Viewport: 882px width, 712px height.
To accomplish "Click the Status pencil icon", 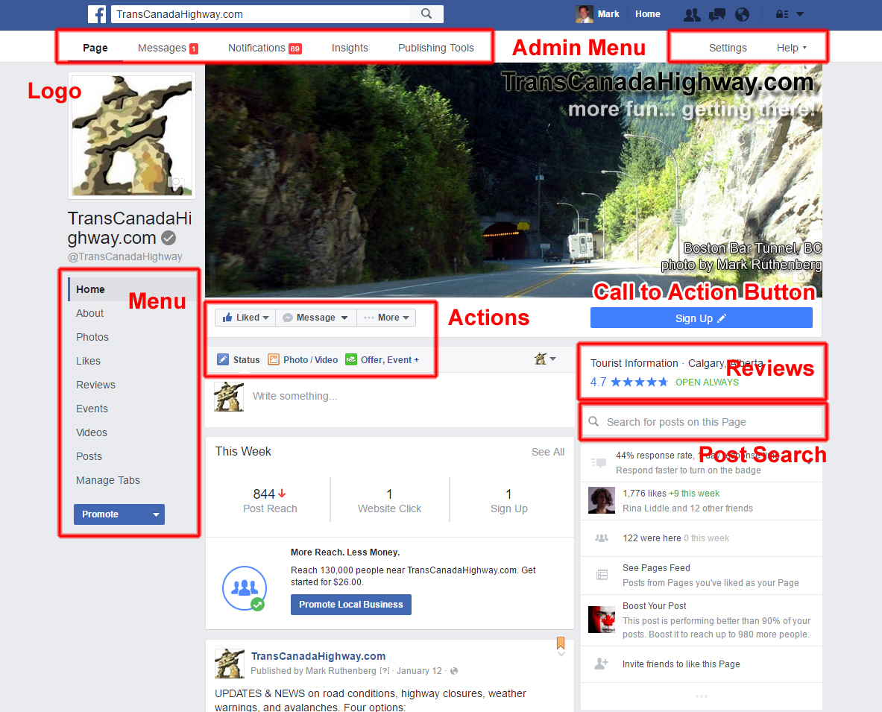I will click(x=223, y=359).
